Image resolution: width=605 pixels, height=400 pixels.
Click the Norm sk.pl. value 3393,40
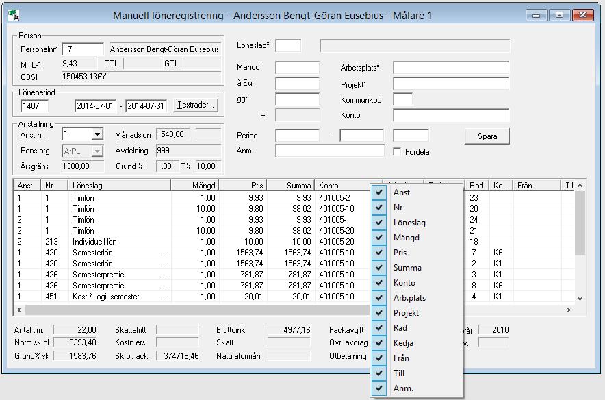click(x=75, y=342)
